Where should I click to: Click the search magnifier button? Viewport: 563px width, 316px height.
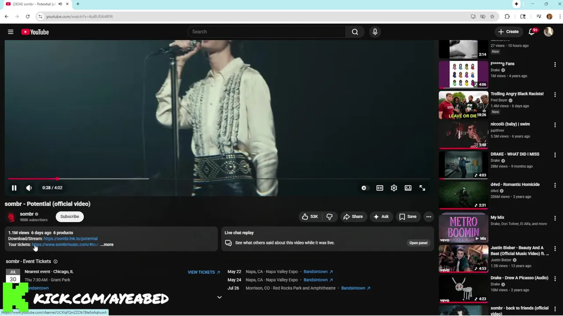355,32
